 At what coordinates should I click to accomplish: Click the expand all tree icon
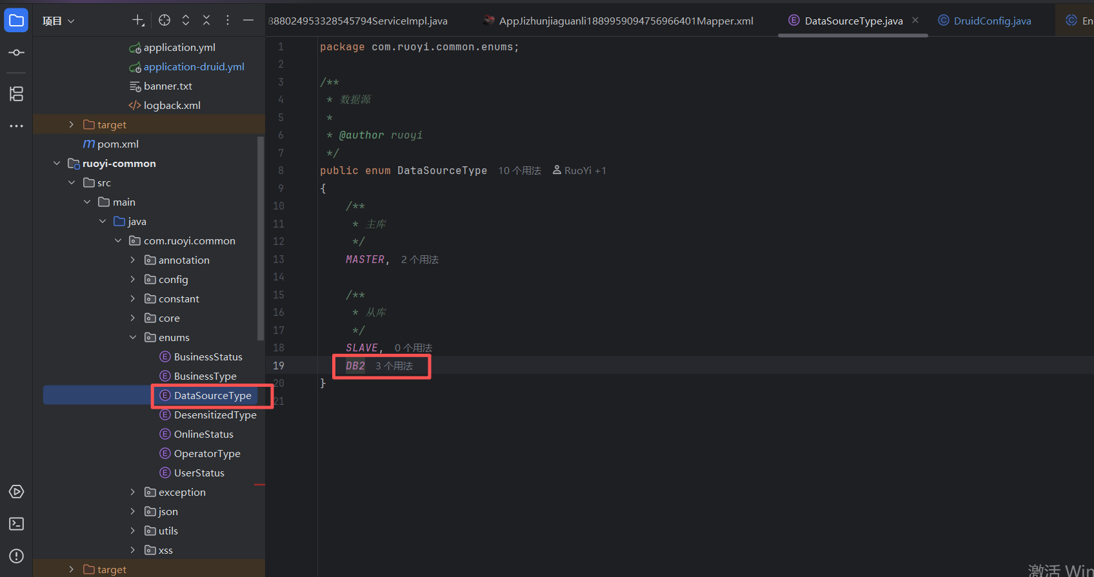point(186,21)
